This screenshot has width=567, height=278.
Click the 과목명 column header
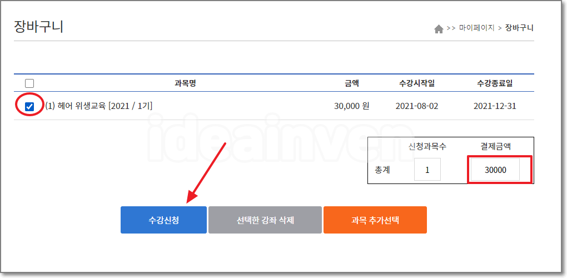[185, 83]
